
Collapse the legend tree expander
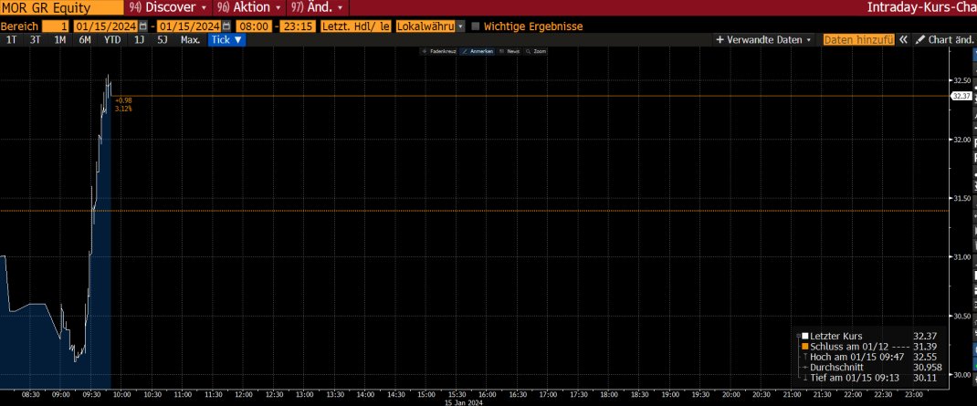click(x=798, y=337)
